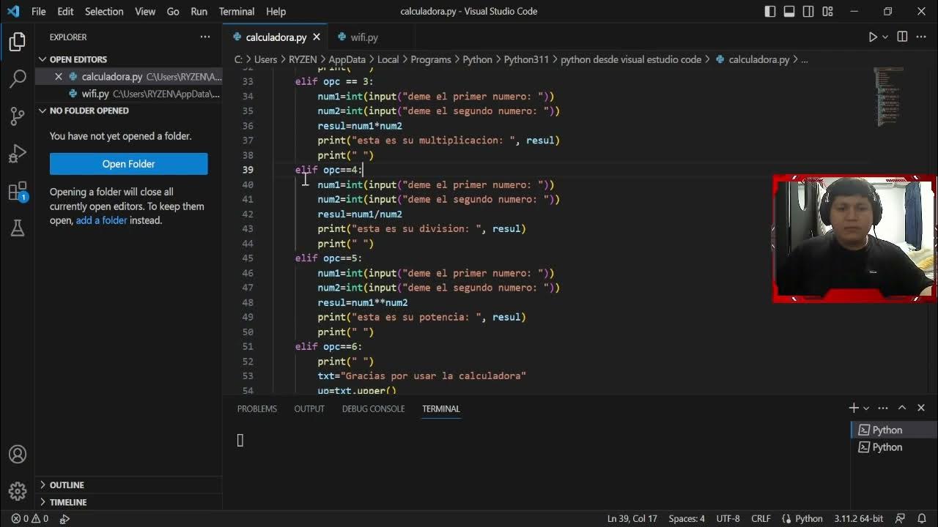Open the View menu
The width and height of the screenshot is (938, 527).
pos(145,12)
